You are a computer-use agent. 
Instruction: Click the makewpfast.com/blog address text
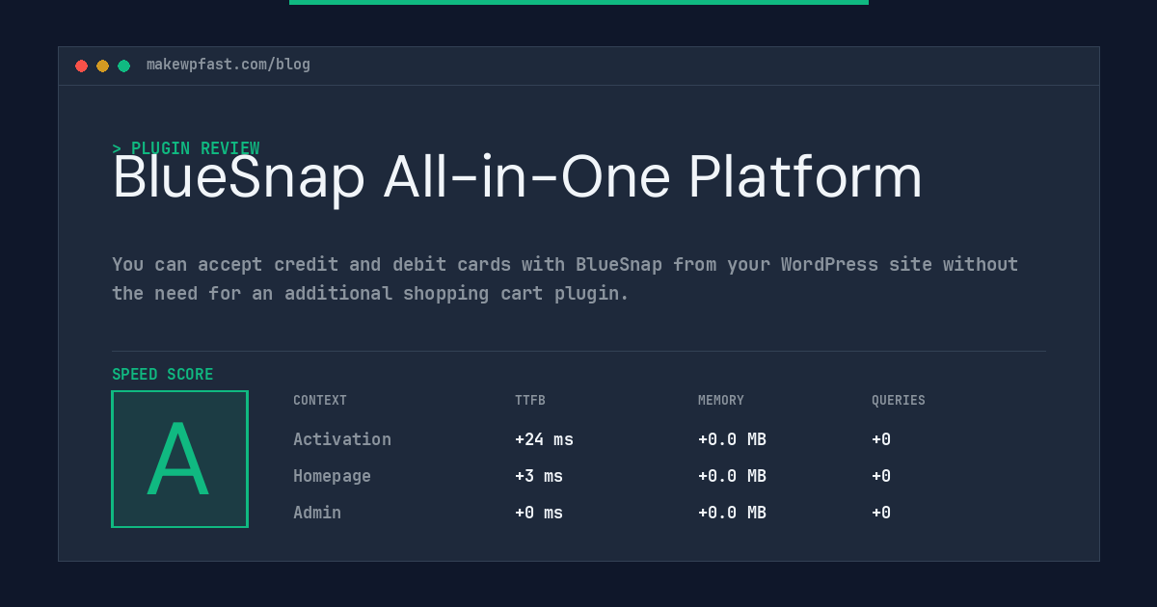(x=229, y=65)
